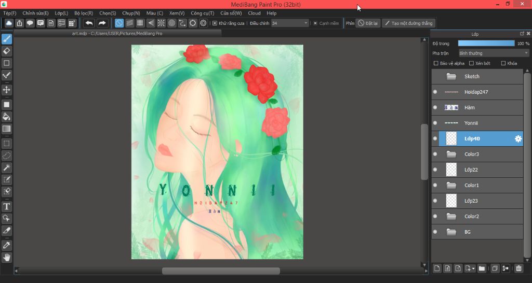Duplicate the layer with copy icon
Viewport: 532px width, 283px height.
[x=495, y=268]
